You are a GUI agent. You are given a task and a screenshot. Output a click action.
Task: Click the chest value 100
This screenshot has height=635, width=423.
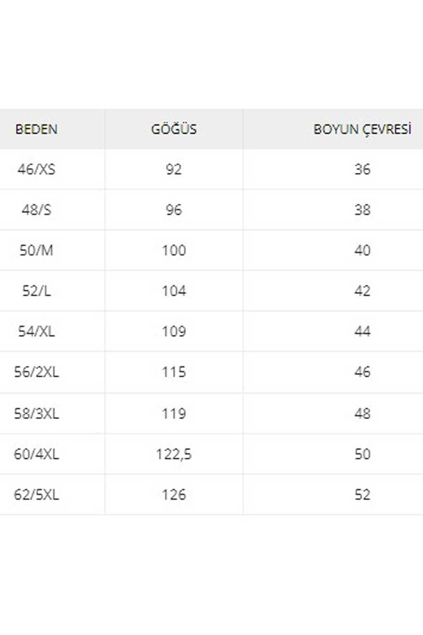pyautogui.click(x=174, y=250)
